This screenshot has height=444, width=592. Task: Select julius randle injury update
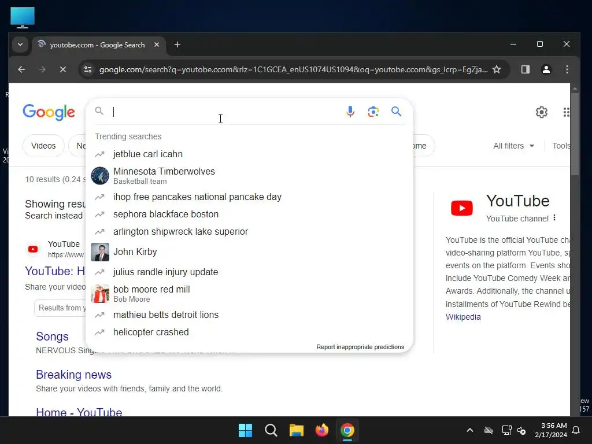[x=249, y=272]
